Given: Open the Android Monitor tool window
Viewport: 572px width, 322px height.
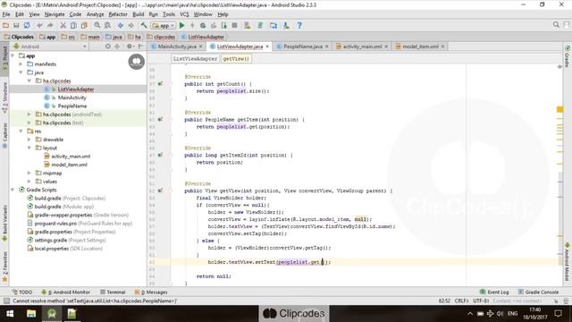Looking at the screenshot, I should tap(65, 292).
